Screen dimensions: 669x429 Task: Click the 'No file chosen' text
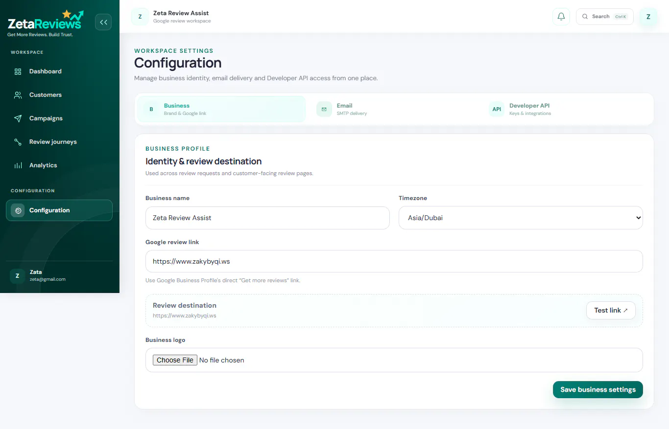tap(221, 360)
